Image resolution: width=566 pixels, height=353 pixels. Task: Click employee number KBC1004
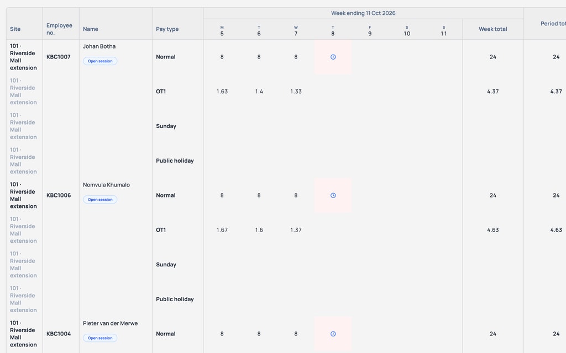pos(59,334)
